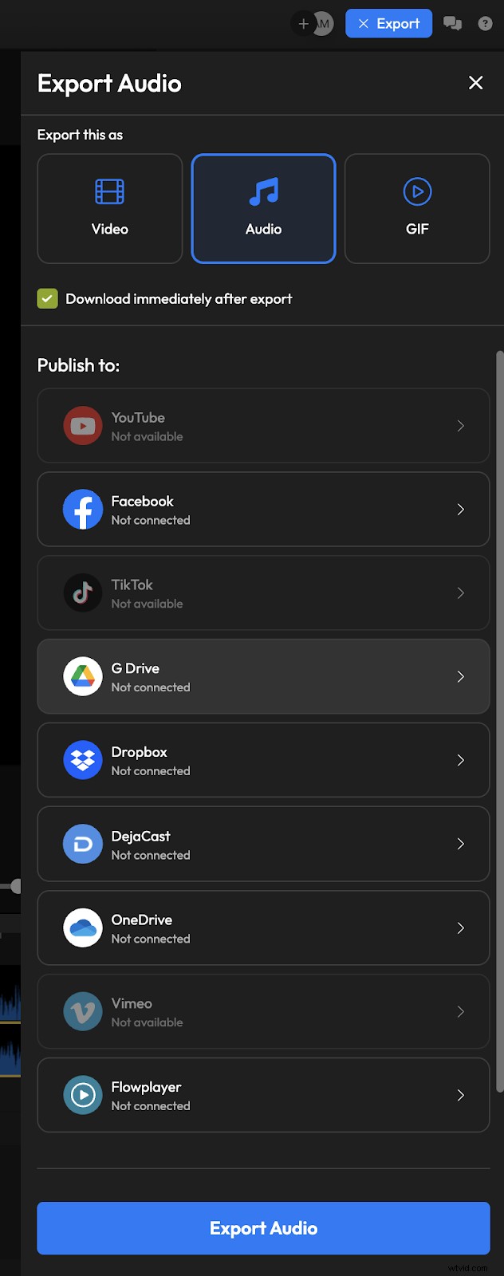This screenshot has height=1276, width=504.
Task: Close the Export Audio panel
Action: (476, 83)
